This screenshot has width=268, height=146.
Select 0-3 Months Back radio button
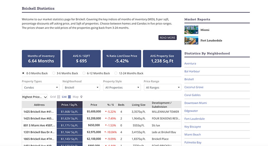point(23,73)
